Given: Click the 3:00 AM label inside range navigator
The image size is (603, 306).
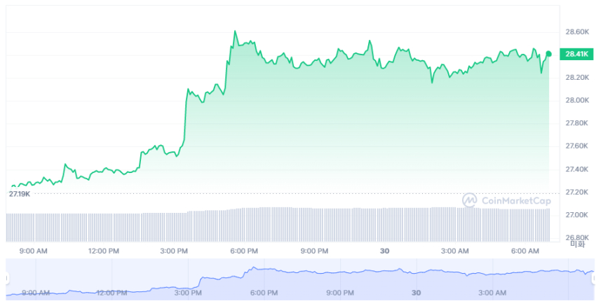Looking at the screenshot, I should 491,293.
